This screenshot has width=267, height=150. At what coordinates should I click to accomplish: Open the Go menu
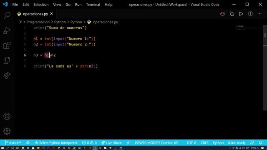[68, 5]
